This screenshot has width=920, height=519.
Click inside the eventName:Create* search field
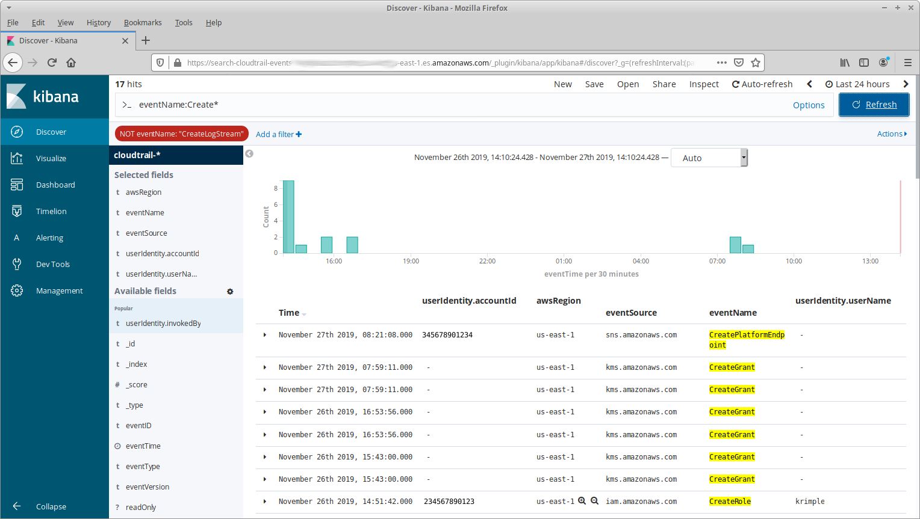pos(361,104)
